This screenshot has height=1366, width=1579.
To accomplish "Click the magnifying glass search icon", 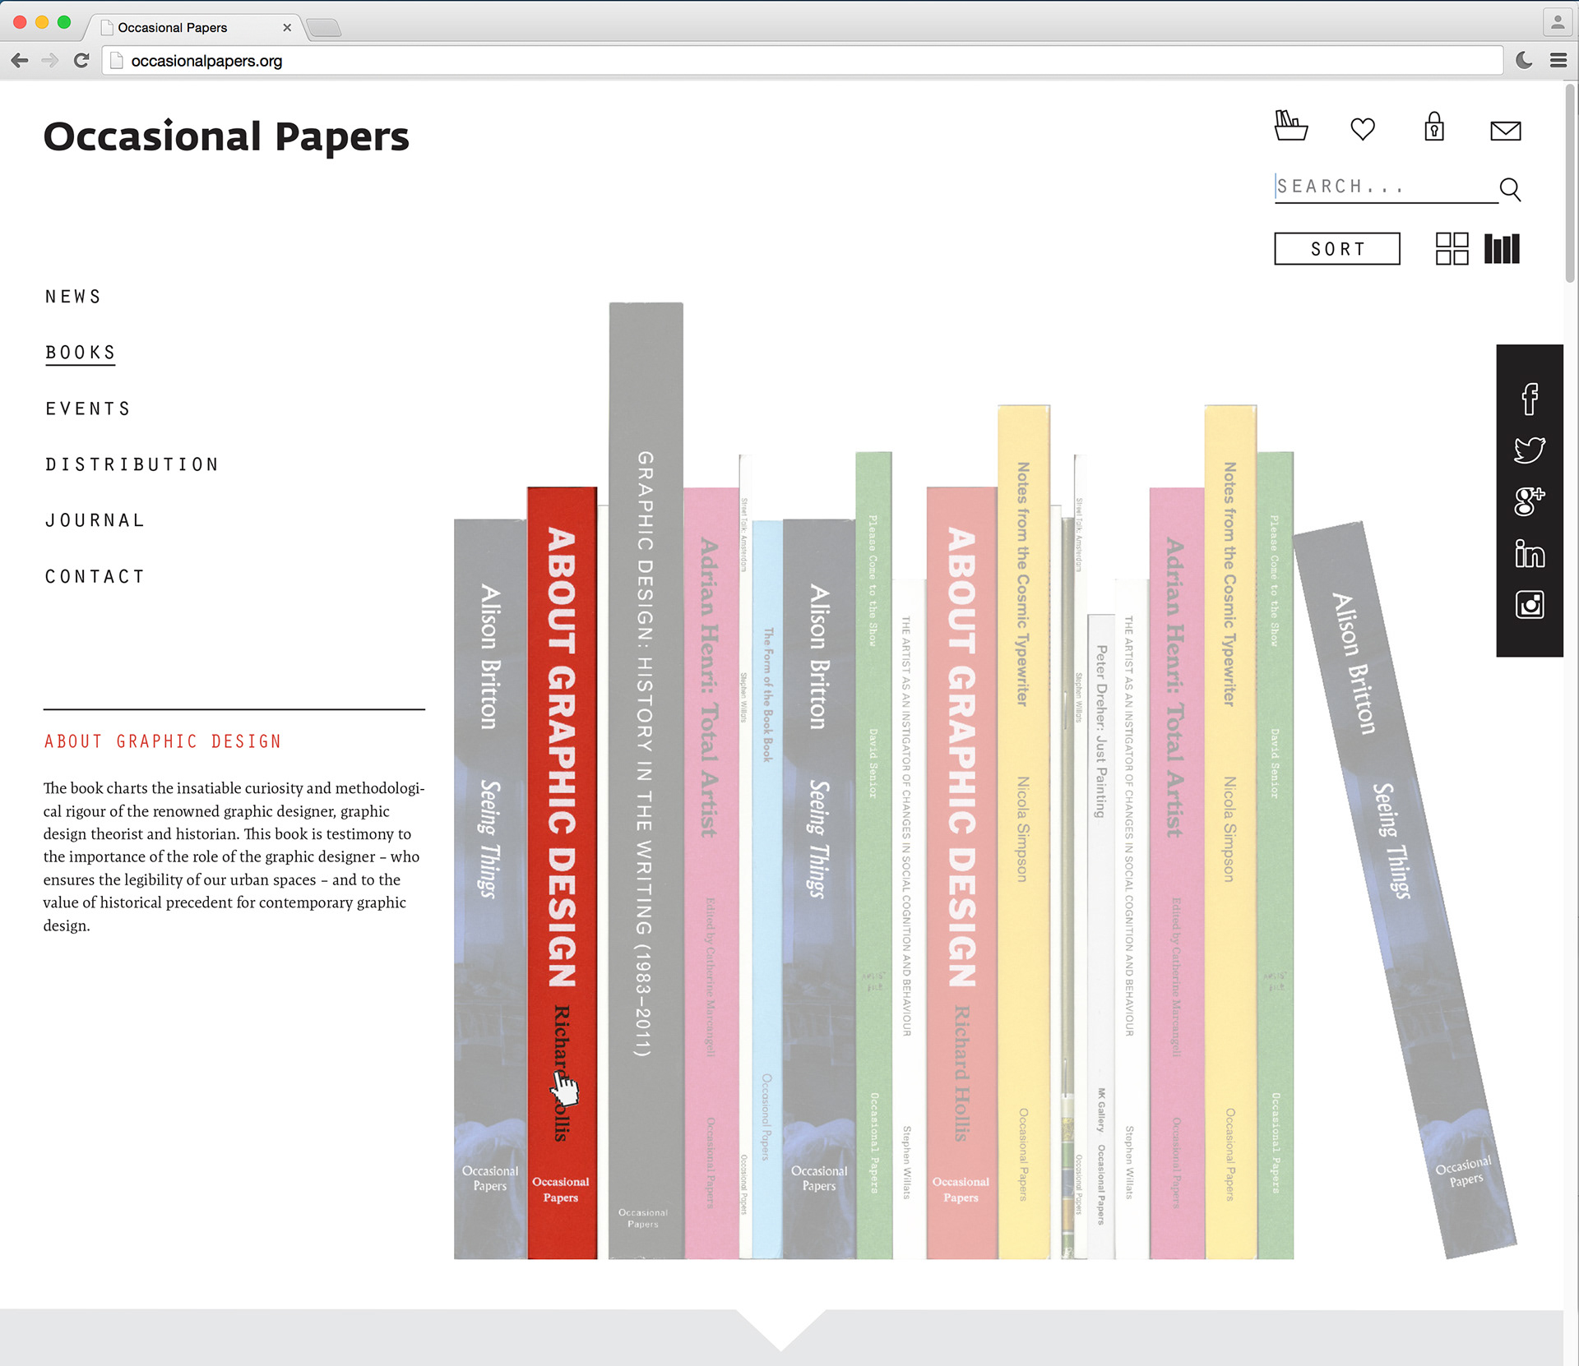I will (1510, 189).
